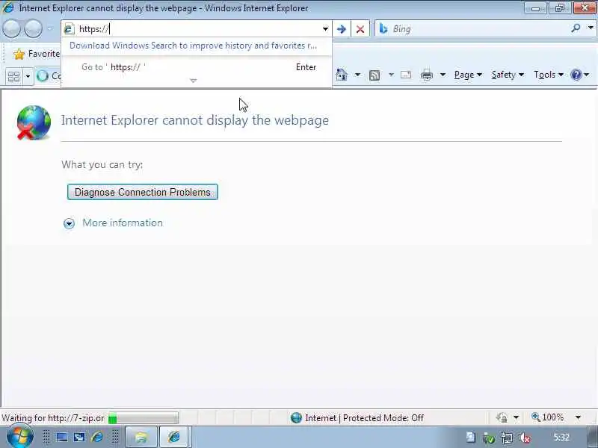
Task: Expand the address bar autocomplete dropdown arrow
Action: tap(325, 29)
